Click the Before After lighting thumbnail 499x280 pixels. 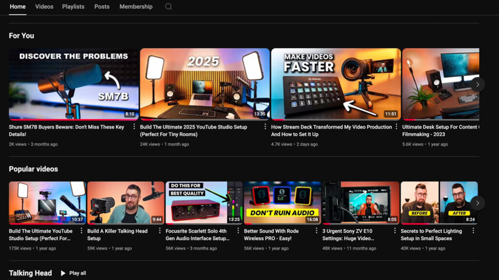coord(439,203)
